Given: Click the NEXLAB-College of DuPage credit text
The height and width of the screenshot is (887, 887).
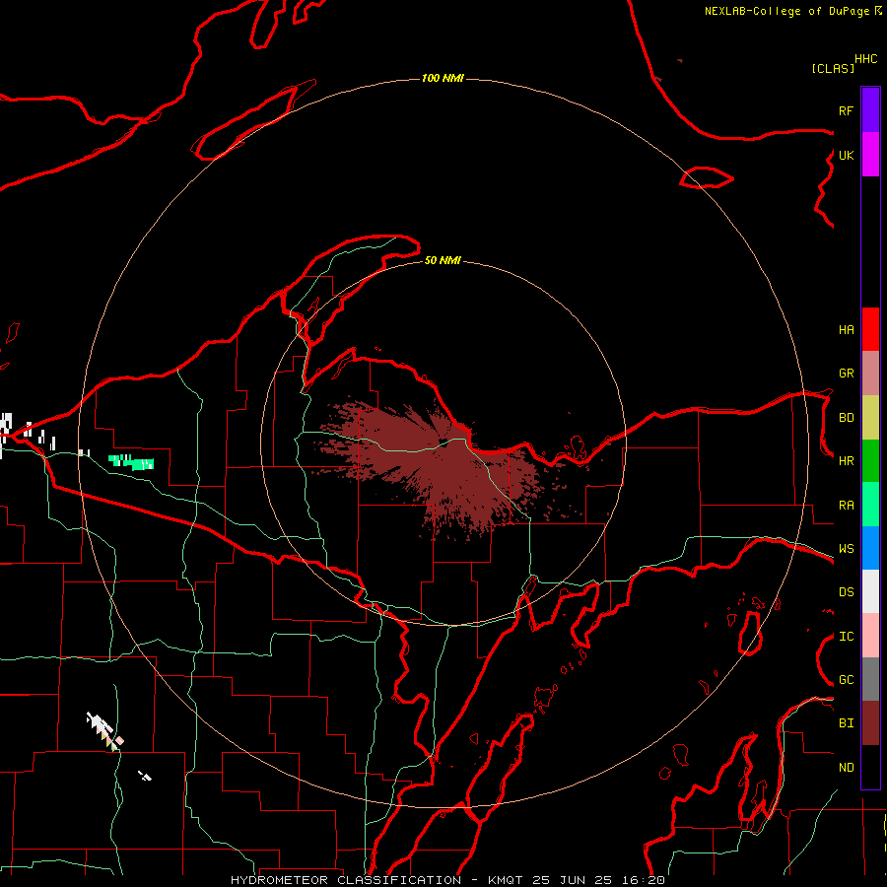Looking at the screenshot, I should pos(786,11).
